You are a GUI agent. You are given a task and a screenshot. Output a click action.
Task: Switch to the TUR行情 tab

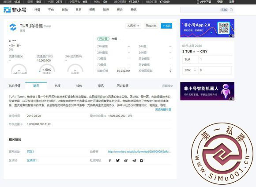(15, 86)
